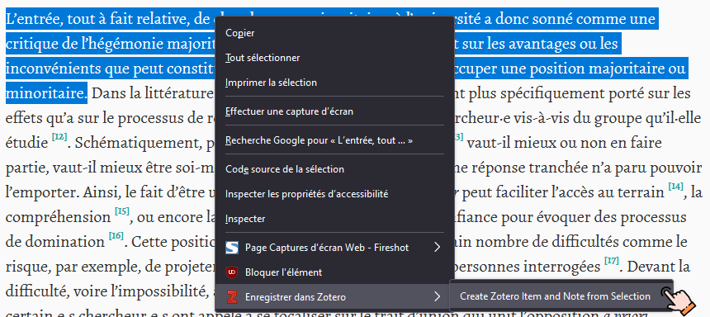710x317 pixels.
Task: Click the highlighted word 'minoritaire.'
Action: point(46,94)
